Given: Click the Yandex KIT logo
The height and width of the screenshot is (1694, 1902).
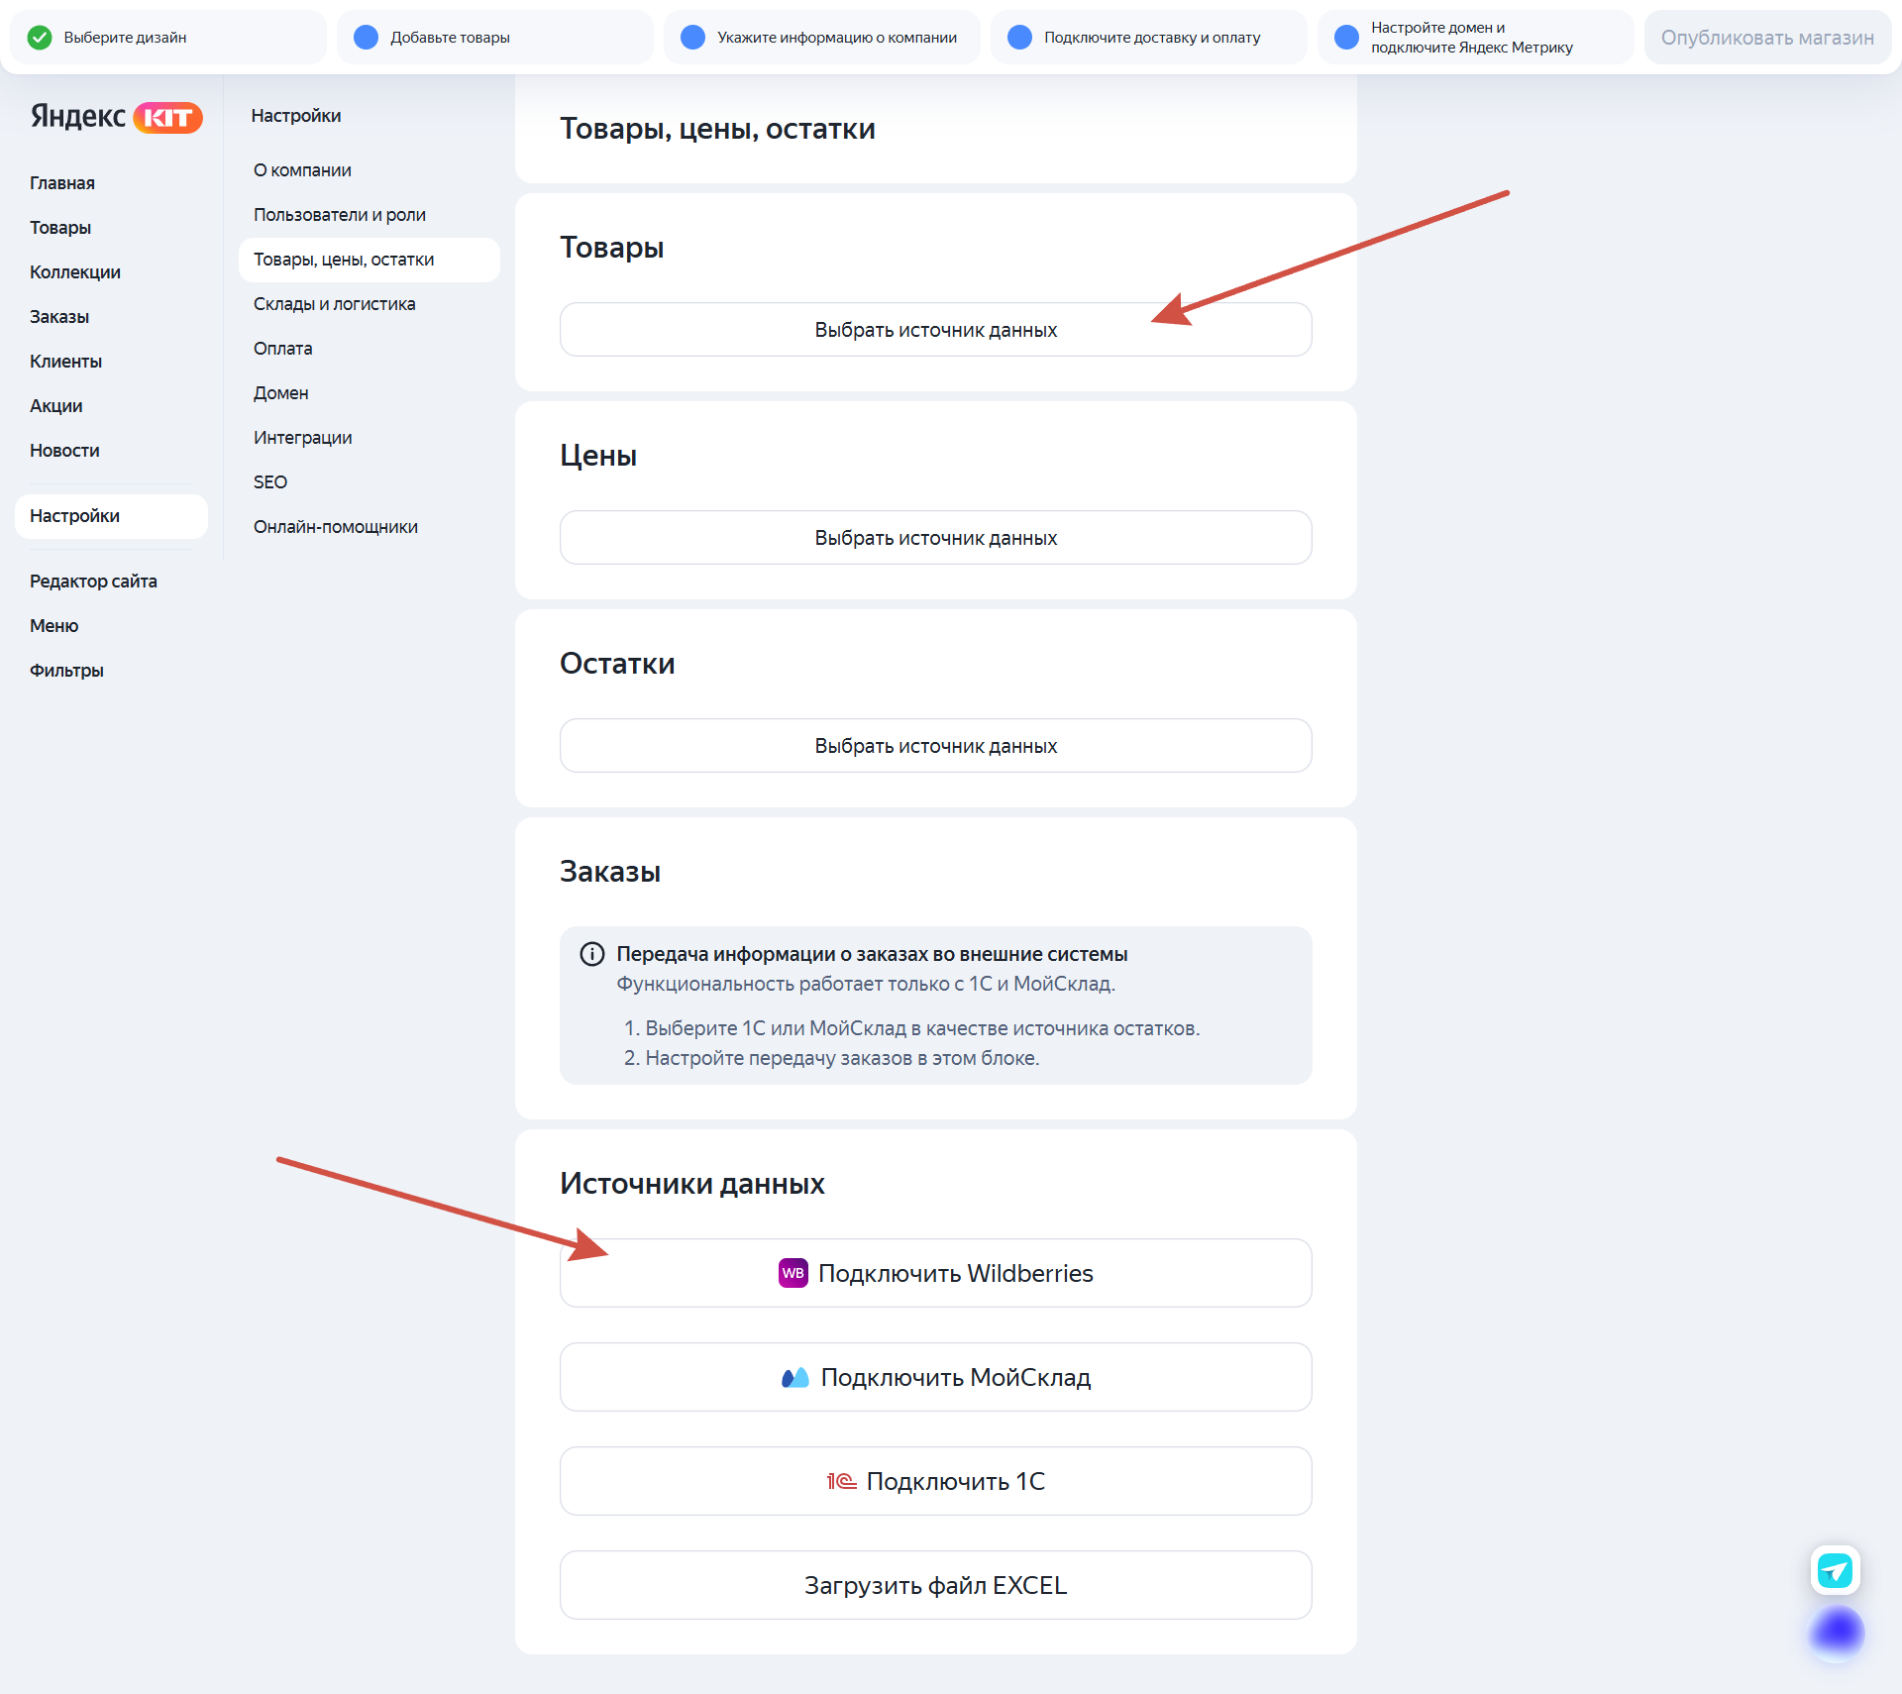Looking at the screenshot, I should [x=116, y=117].
